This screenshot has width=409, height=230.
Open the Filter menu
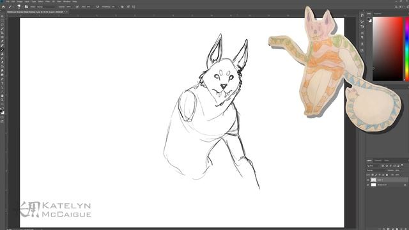coord(47,1)
